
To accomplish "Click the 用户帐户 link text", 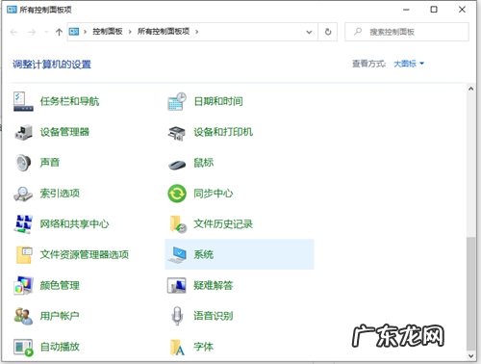I will point(60,316).
